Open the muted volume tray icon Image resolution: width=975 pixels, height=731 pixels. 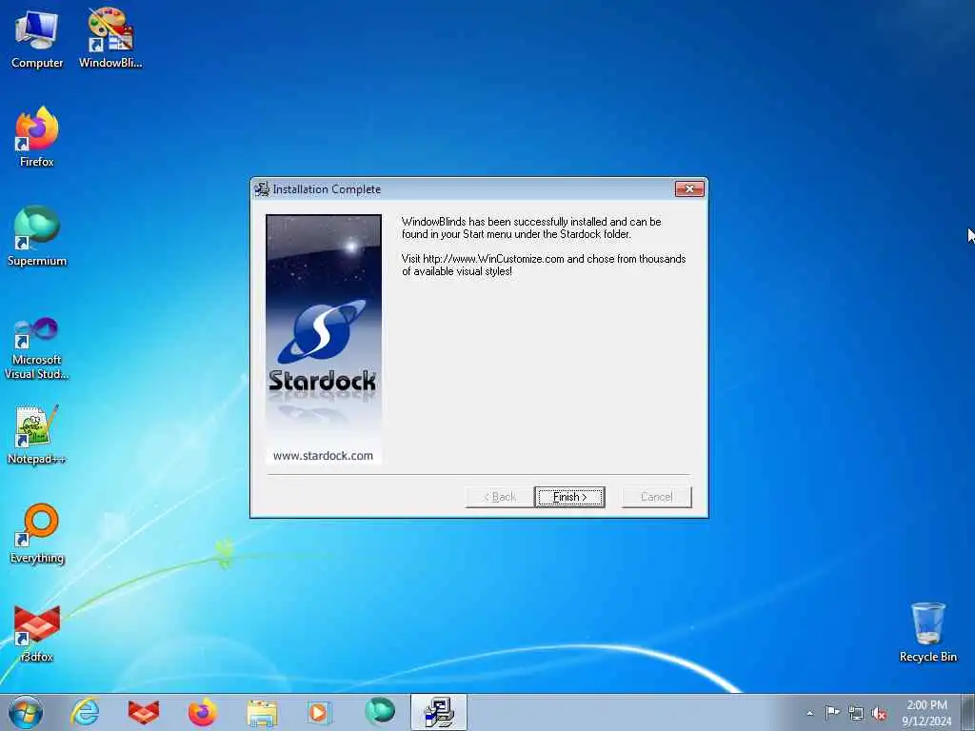879,714
